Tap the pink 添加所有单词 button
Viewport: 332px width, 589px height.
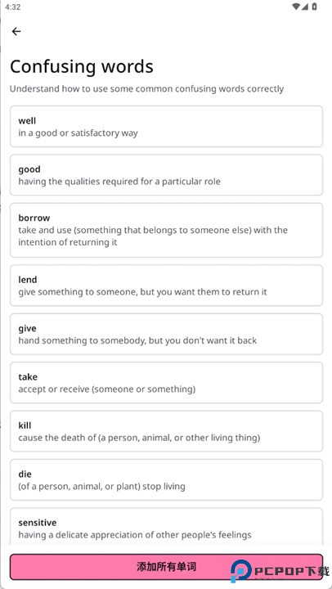point(166,567)
